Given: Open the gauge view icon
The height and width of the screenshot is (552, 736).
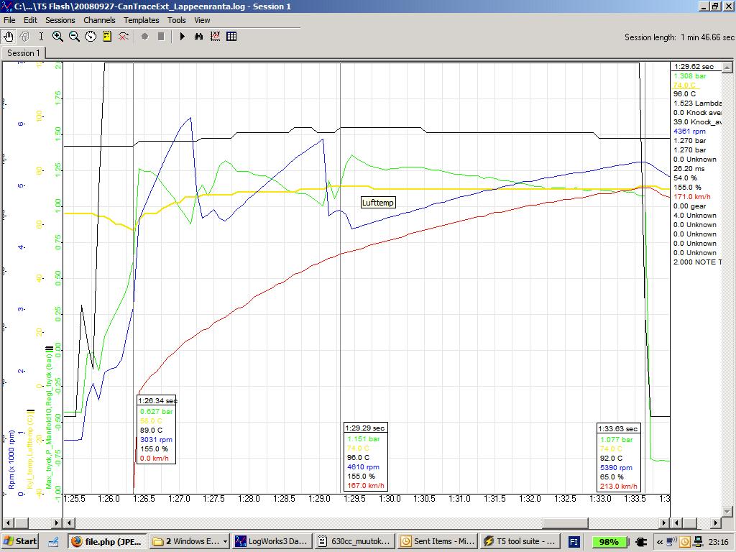Looking at the screenshot, I should coord(91,37).
